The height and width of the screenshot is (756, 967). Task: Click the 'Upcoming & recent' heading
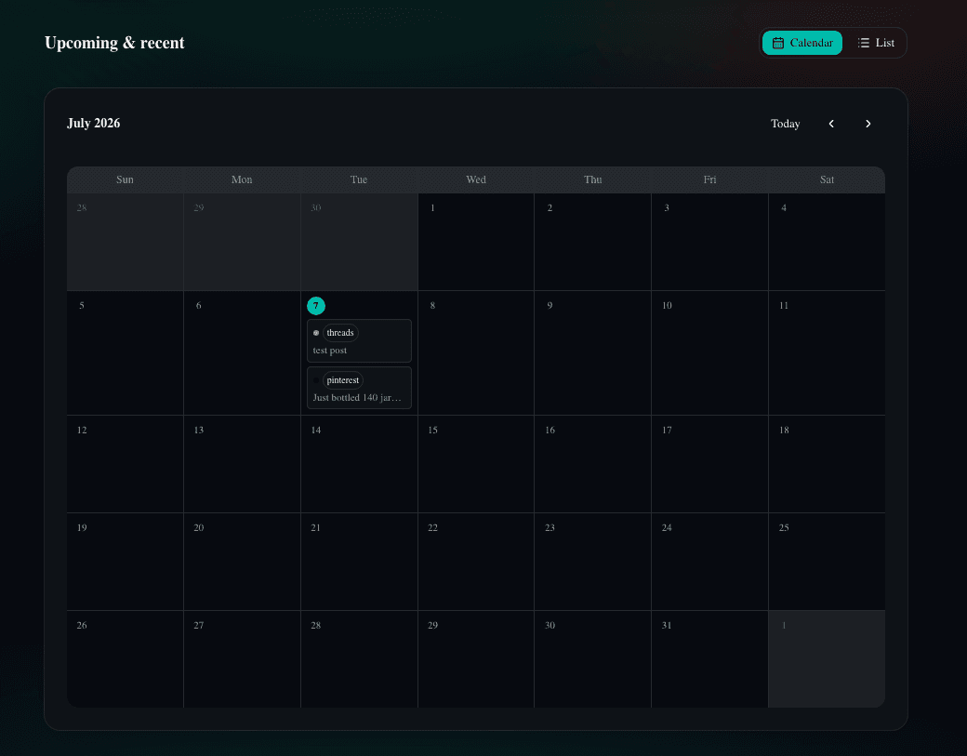pyautogui.click(x=114, y=43)
